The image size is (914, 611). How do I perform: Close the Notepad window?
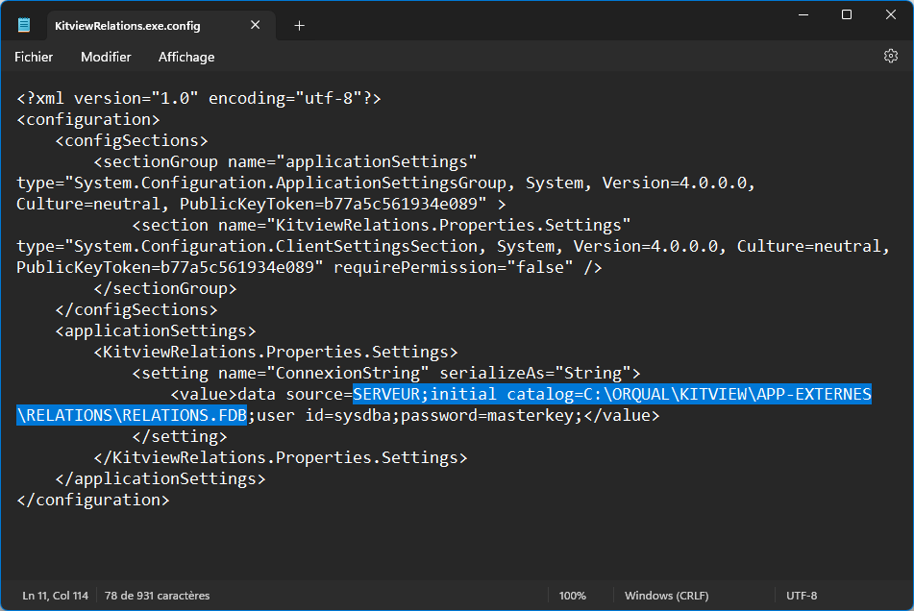click(x=891, y=14)
